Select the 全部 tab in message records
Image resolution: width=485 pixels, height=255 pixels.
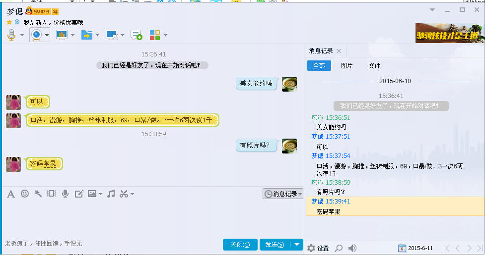[319, 66]
